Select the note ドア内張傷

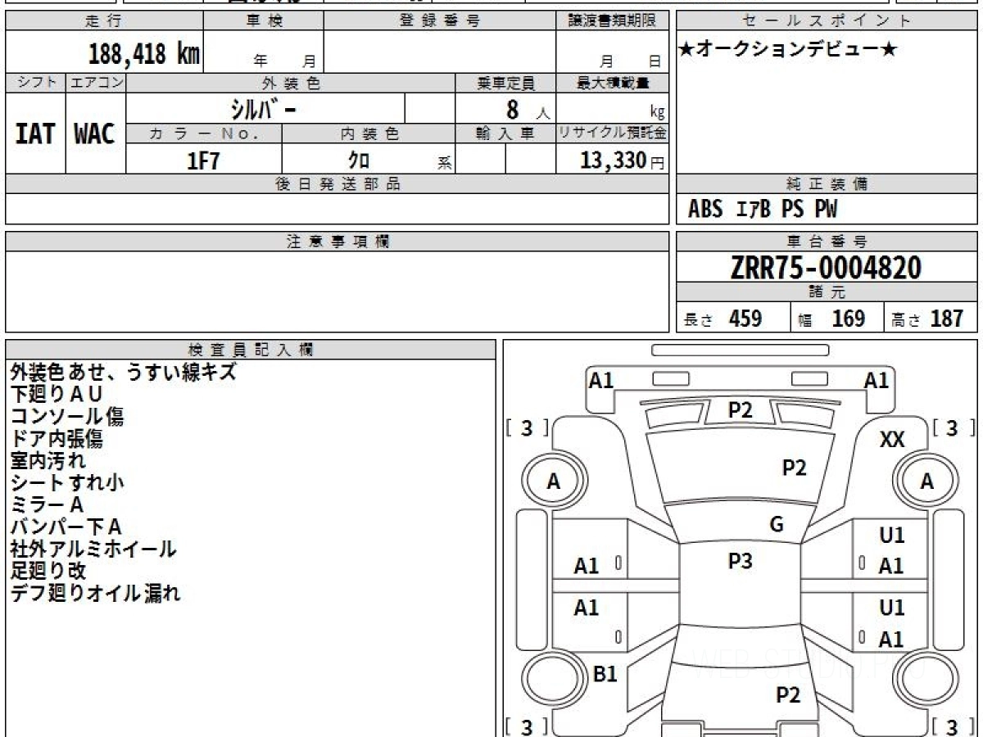click(57, 438)
